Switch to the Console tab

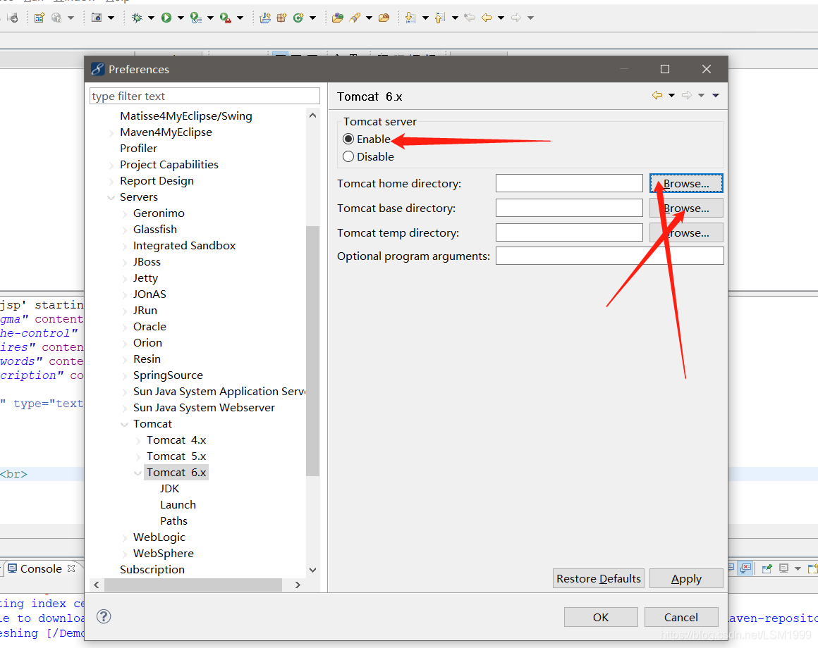click(x=41, y=568)
